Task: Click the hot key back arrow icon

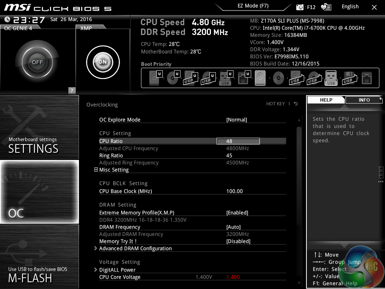Action: point(296,104)
